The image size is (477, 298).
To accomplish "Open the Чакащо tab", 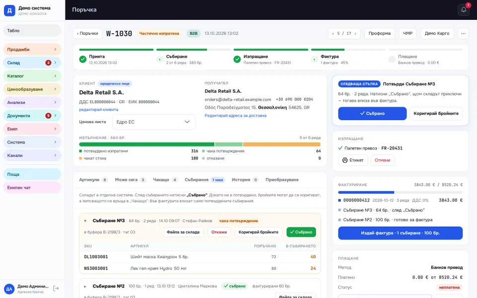I will 165,180.
